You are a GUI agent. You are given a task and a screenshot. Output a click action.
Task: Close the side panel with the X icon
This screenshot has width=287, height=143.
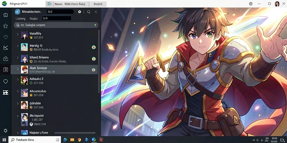pyautogui.click(x=96, y=12)
